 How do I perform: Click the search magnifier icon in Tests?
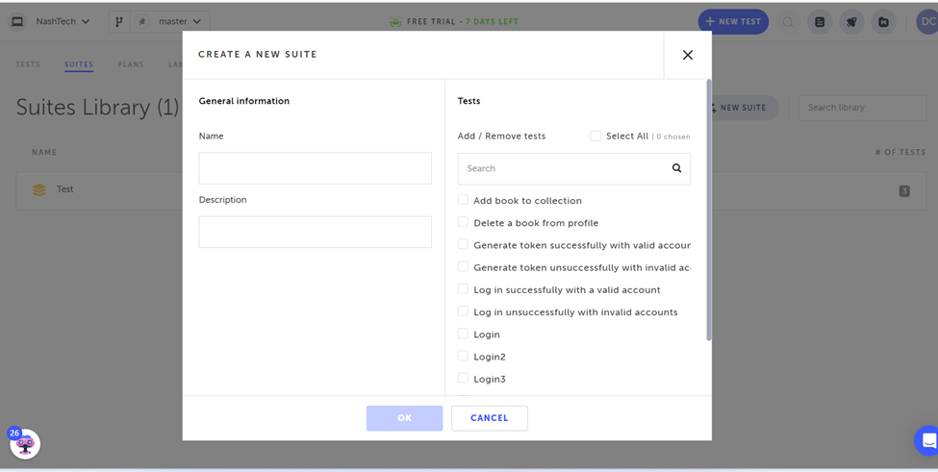coord(676,168)
